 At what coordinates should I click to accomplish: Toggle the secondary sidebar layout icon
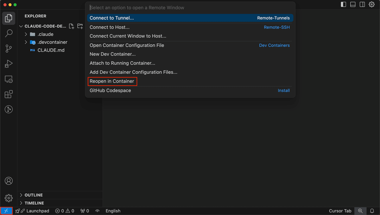pos(362,4)
